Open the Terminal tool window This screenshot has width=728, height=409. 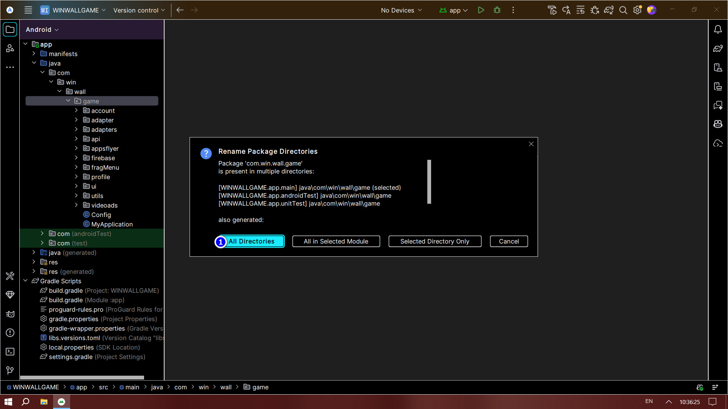tap(10, 352)
